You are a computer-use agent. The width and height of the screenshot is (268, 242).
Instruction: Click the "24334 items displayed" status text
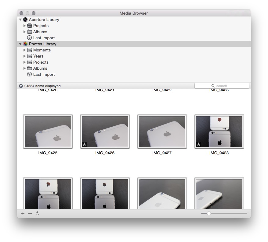pos(42,86)
